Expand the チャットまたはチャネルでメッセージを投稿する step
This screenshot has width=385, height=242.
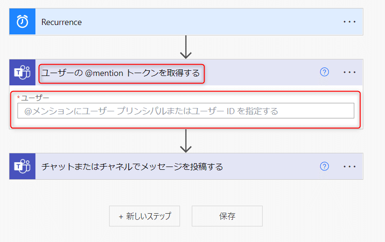(x=132, y=167)
